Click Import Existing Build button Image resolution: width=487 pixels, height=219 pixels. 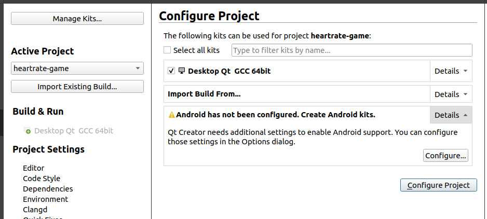(77, 87)
